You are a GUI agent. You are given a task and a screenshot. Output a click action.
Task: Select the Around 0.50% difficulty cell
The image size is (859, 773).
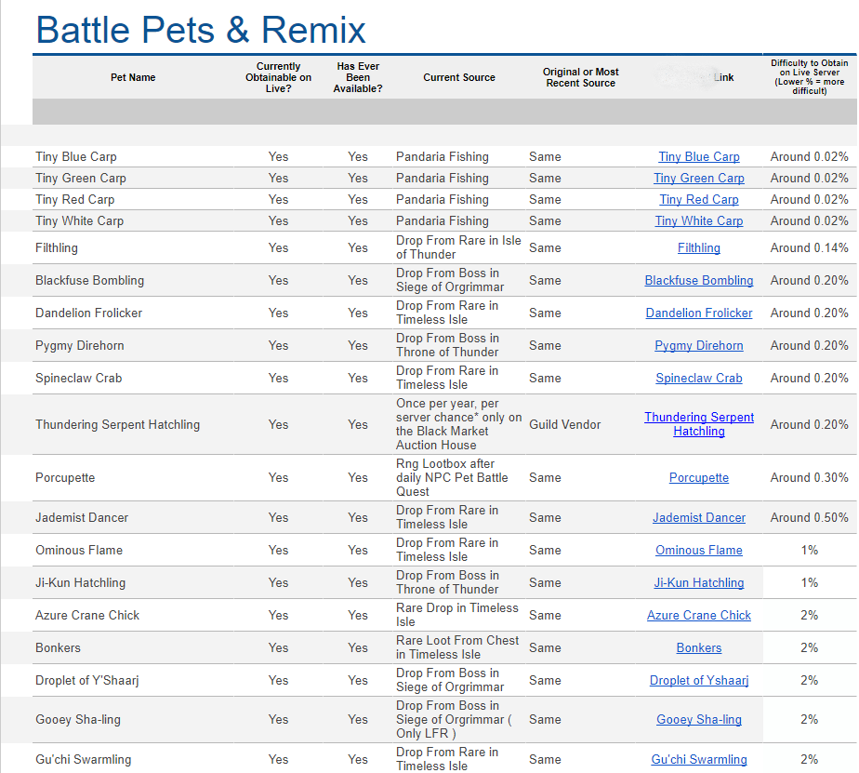click(x=809, y=517)
